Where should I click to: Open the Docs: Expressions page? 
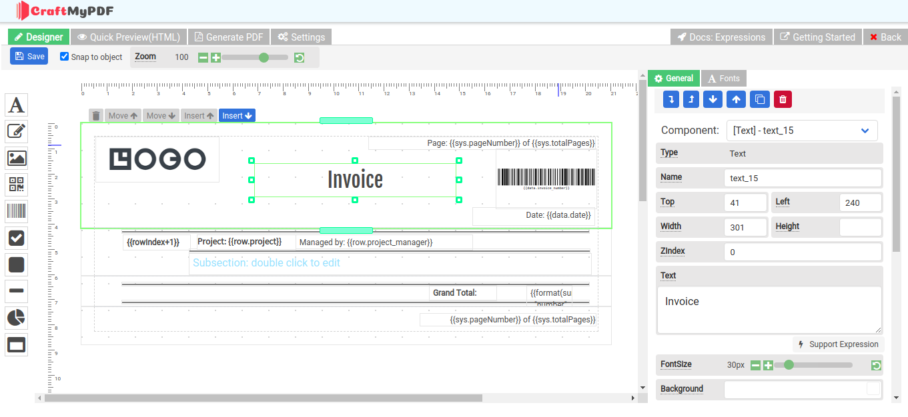(721, 37)
